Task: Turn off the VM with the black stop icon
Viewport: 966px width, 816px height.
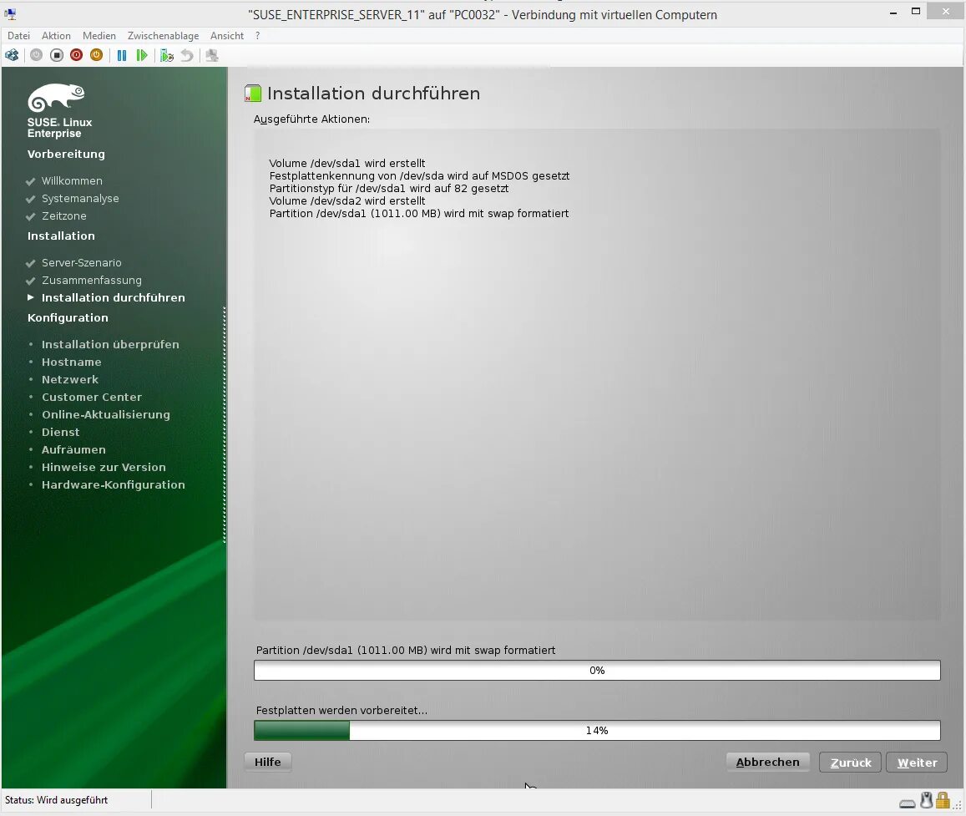Action: [x=57, y=55]
